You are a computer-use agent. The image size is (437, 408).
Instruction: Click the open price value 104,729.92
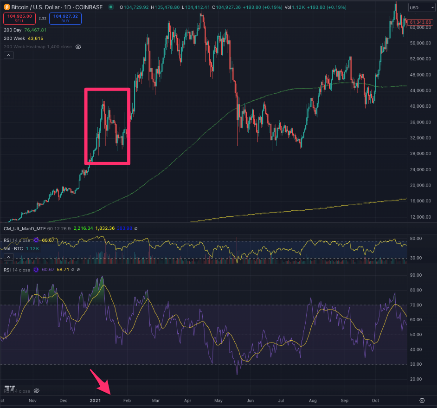[136, 7]
